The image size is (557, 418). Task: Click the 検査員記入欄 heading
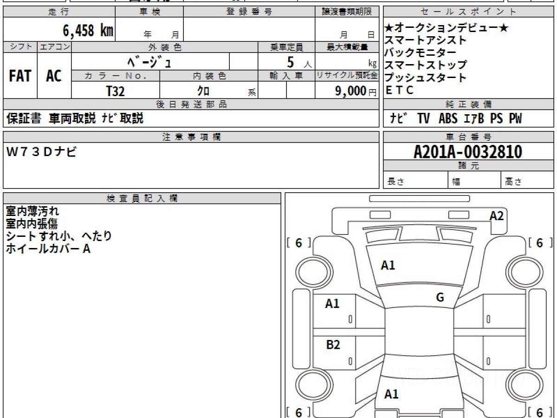[x=142, y=198]
